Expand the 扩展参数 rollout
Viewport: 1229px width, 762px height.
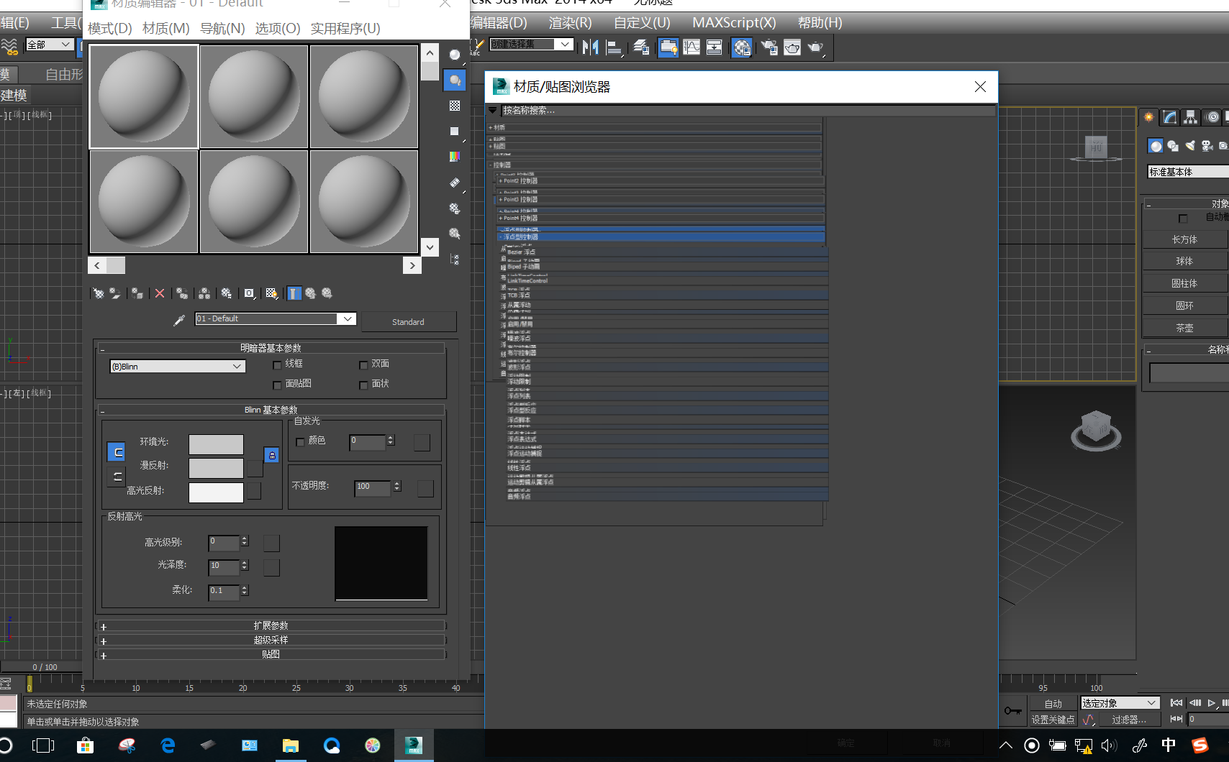(x=271, y=626)
